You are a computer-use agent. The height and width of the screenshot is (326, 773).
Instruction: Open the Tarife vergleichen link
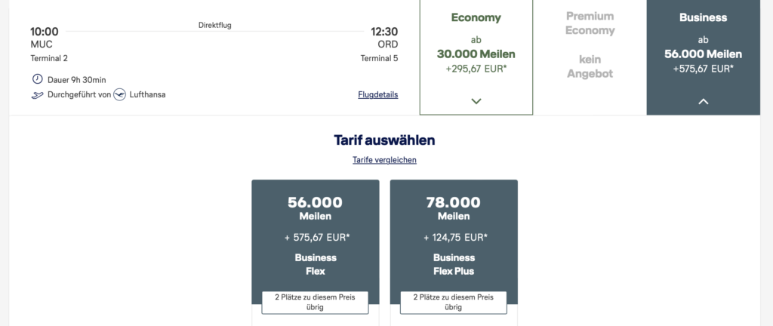coord(384,160)
